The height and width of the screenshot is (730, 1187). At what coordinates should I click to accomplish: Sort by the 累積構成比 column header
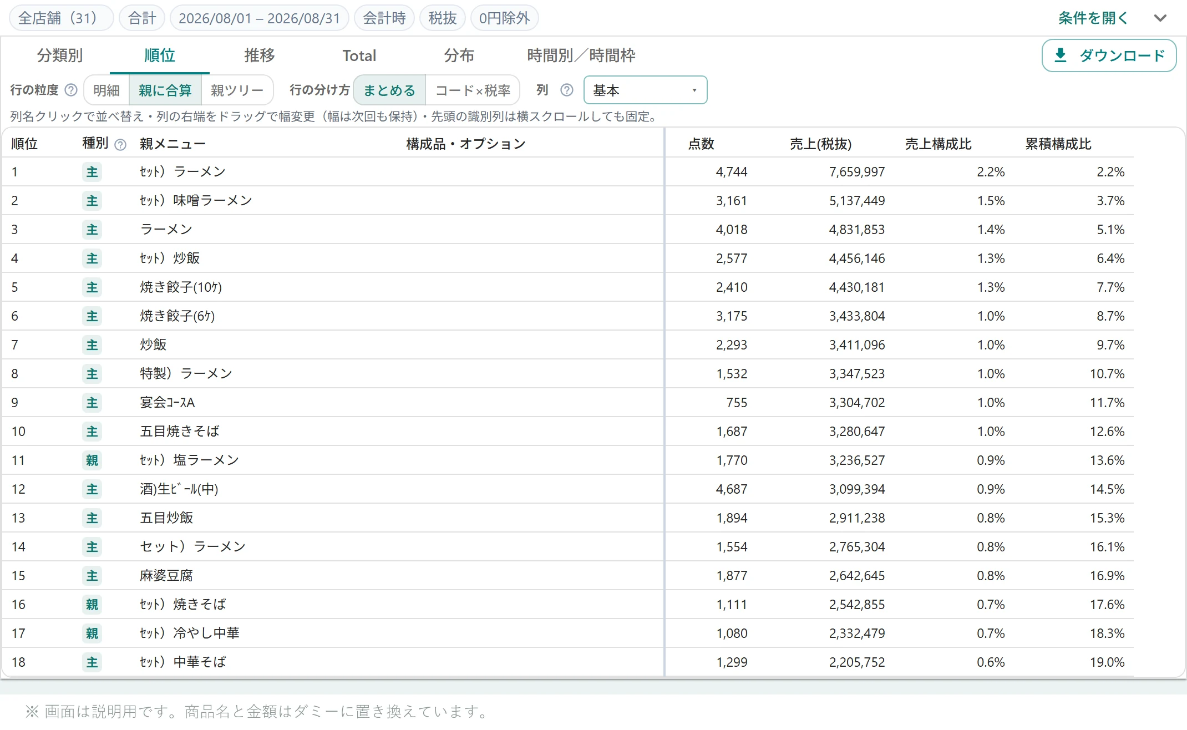[x=1058, y=144]
